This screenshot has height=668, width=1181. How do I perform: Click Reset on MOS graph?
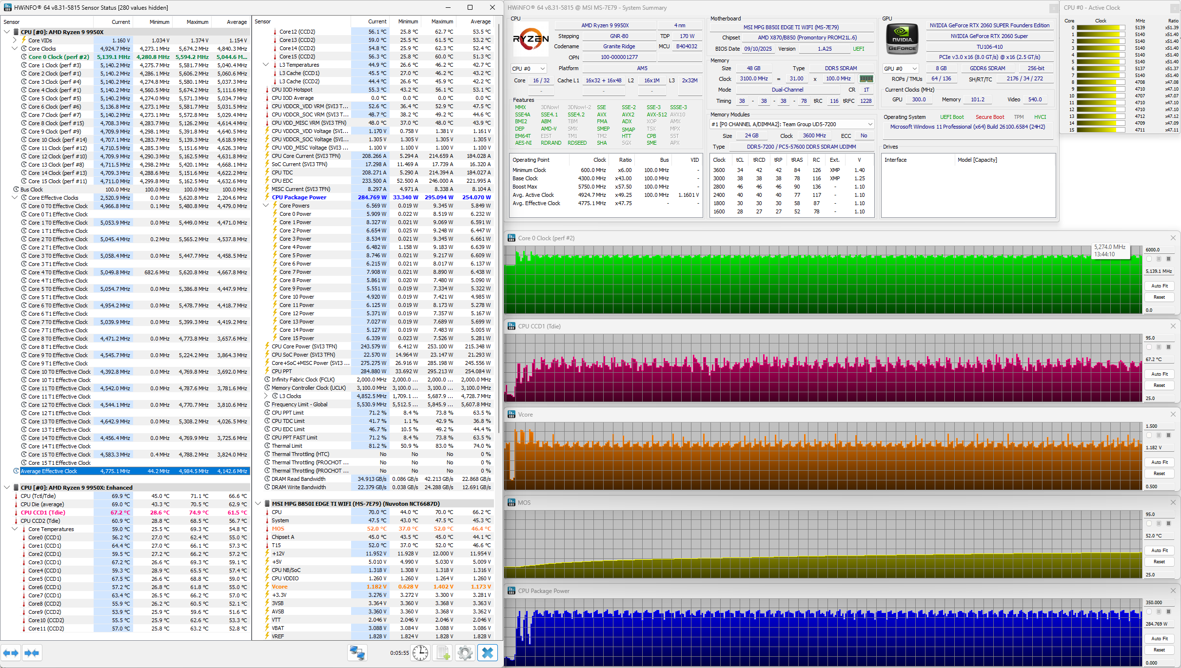click(x=1159, y=562)
